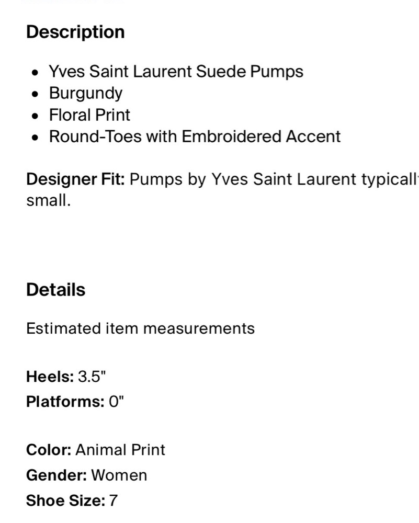Click the 0" platform value
Screen dimensions: 419x523
(x=116, y=401)
